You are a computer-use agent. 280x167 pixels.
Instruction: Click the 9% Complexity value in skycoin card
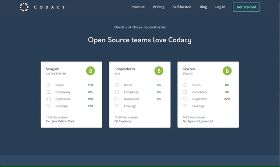click(x=227, y=92)
